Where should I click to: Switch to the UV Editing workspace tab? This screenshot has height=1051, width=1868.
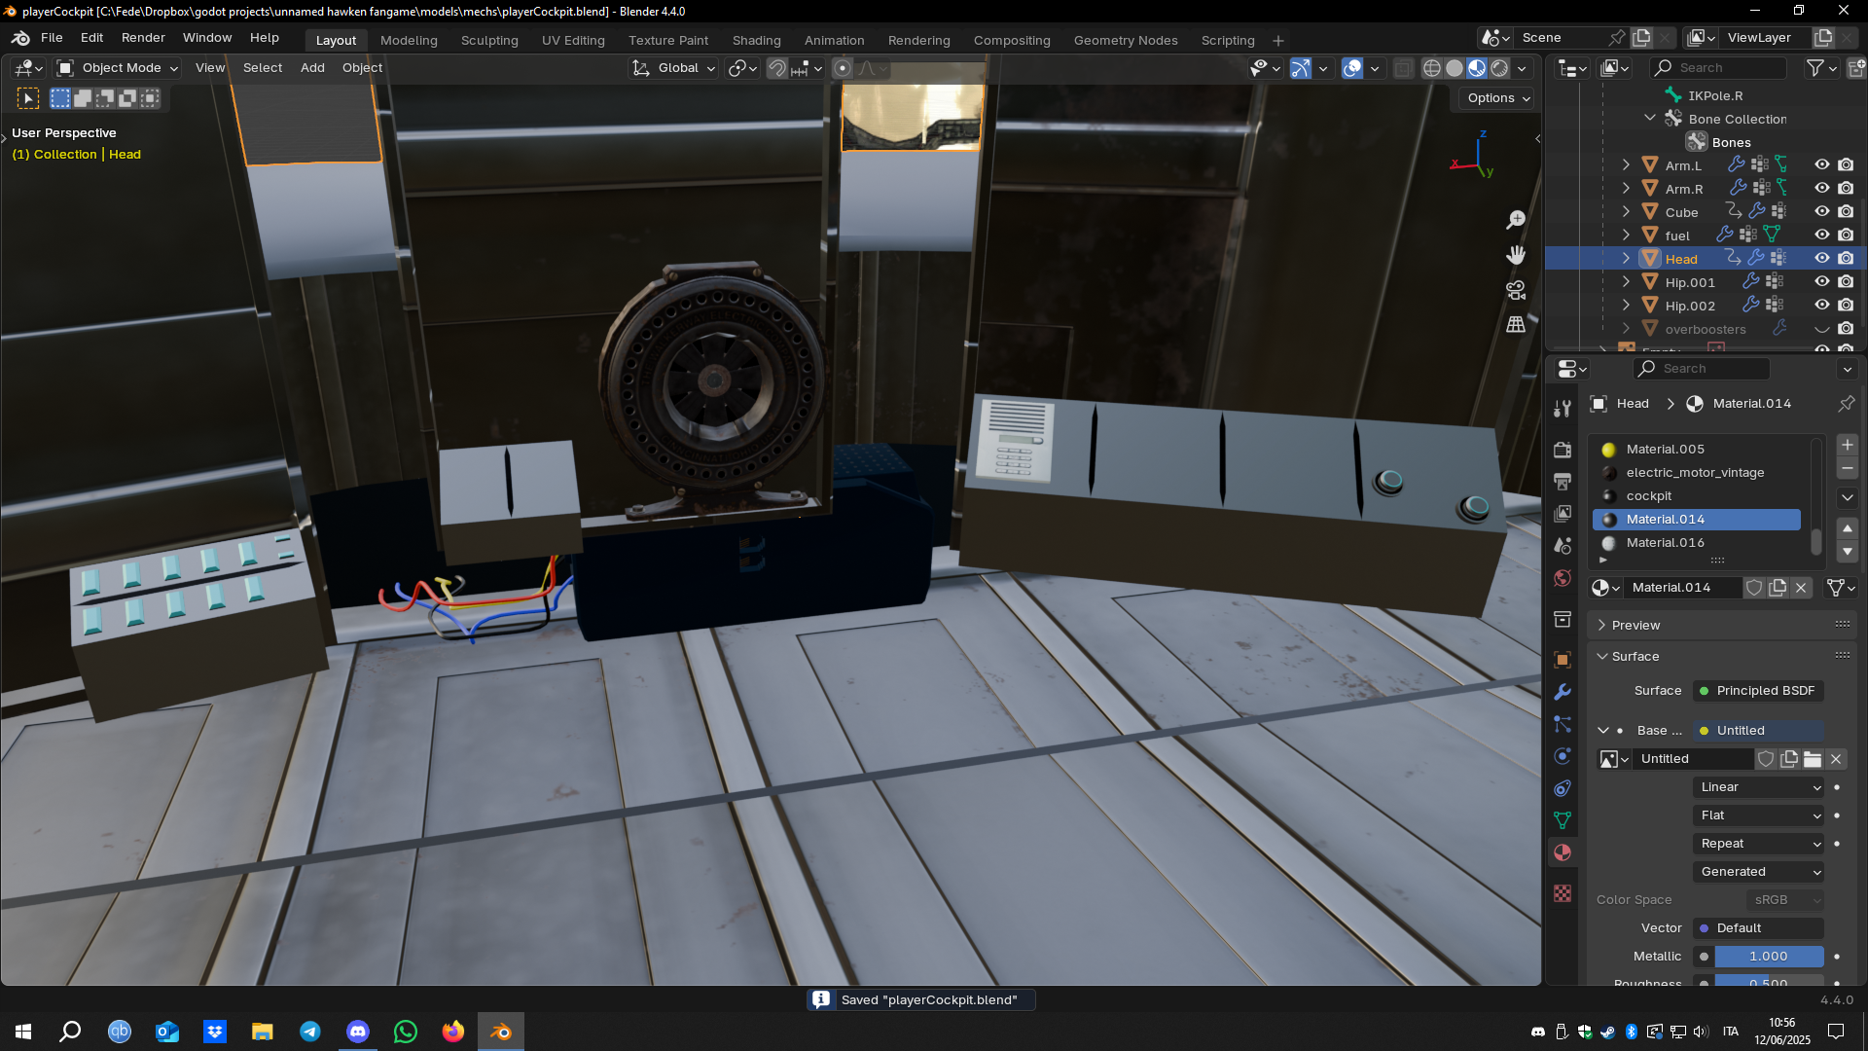[573, 40]
